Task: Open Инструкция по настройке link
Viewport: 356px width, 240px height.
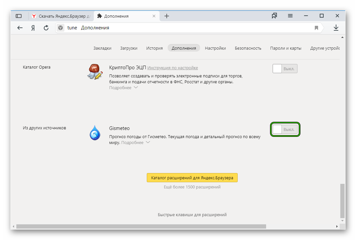Action: click(173, 68)
